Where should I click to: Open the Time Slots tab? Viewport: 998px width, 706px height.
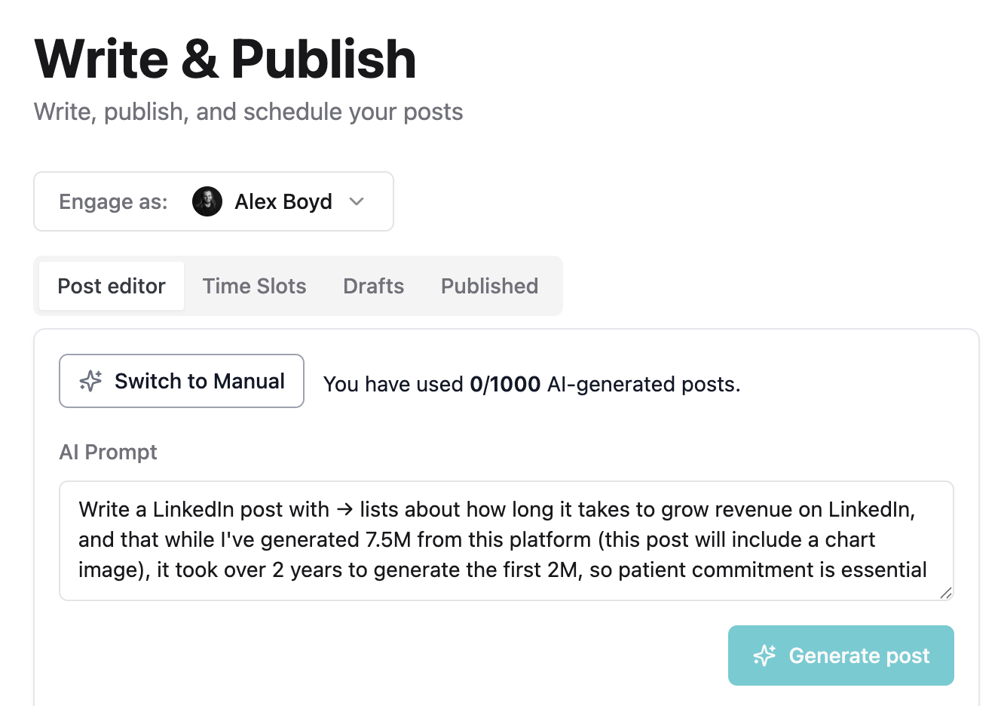[255, 286]
